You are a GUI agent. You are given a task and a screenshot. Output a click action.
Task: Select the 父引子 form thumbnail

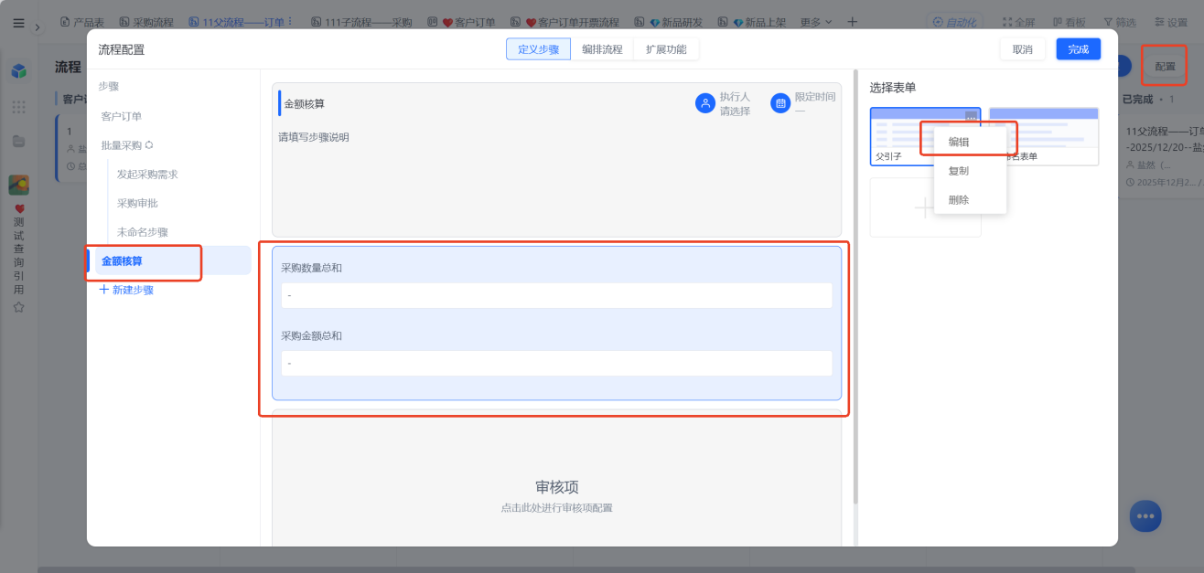pos(925,136)
